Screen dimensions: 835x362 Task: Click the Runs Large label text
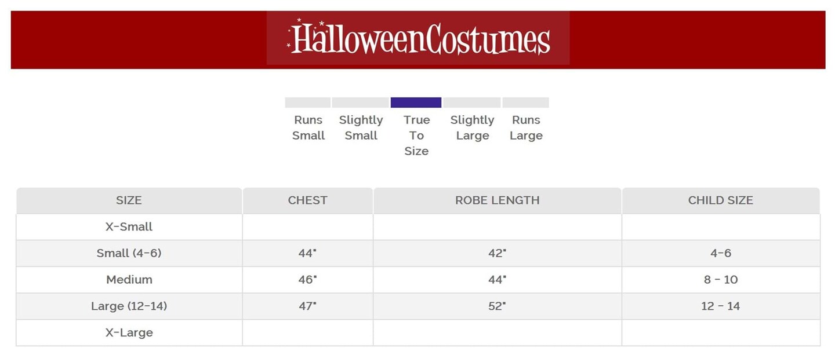[526, 128]
